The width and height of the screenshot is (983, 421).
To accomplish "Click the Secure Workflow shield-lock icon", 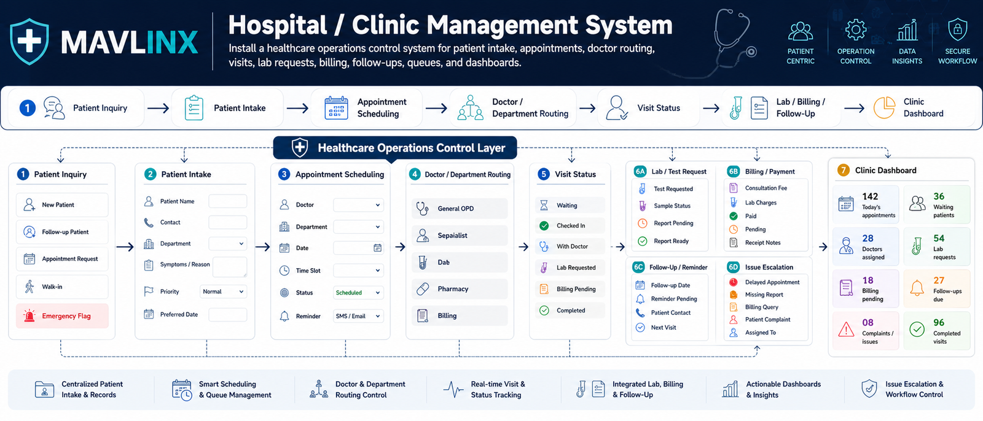I will (958, 29).
